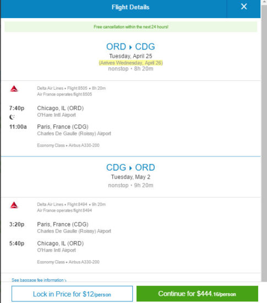Click the Delta logo for flight 8494
267x303 pixels.
click(14, 205)
